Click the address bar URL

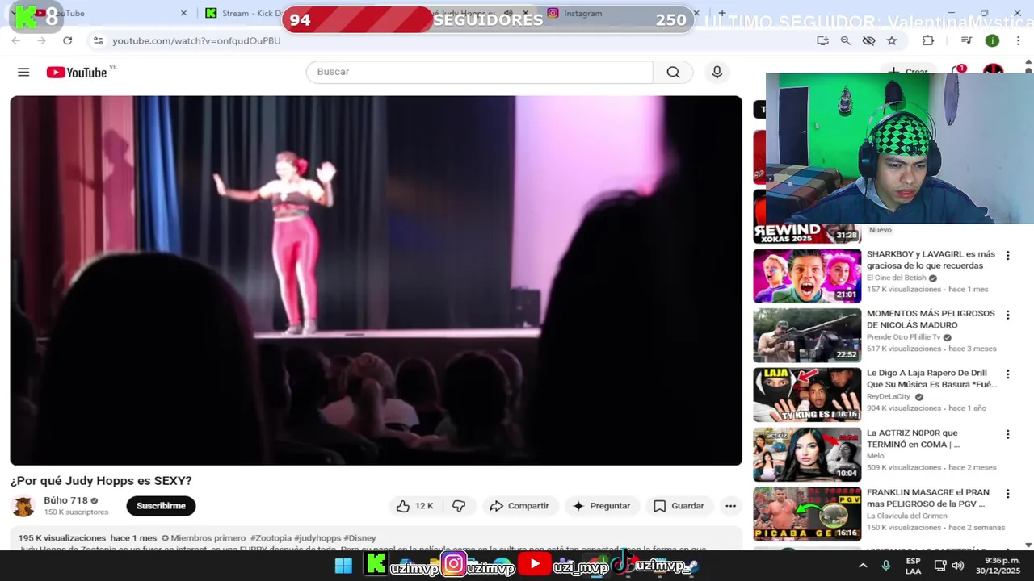click(x=196, y=40)
